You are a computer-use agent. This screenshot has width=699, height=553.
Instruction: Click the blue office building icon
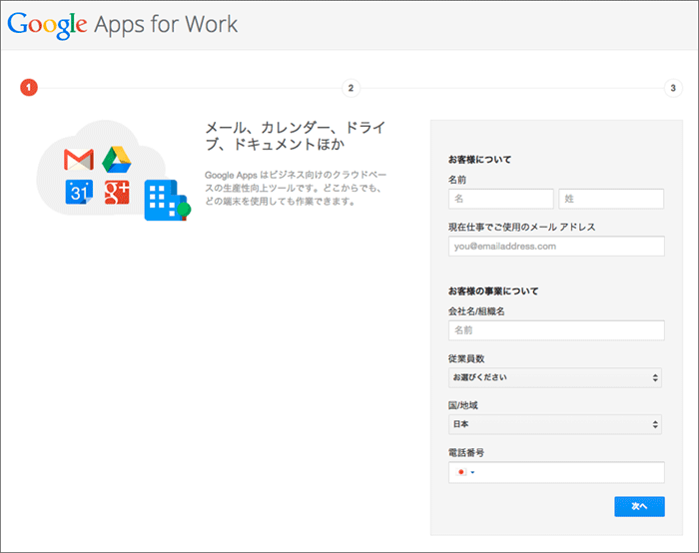click(167, 200)
